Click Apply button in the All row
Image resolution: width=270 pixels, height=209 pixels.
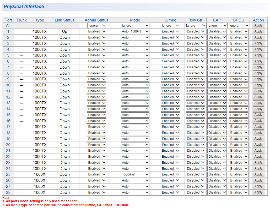tap(258, 25)
